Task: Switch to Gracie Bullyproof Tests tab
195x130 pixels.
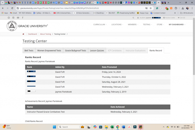Action: click(x=75, y=50)
